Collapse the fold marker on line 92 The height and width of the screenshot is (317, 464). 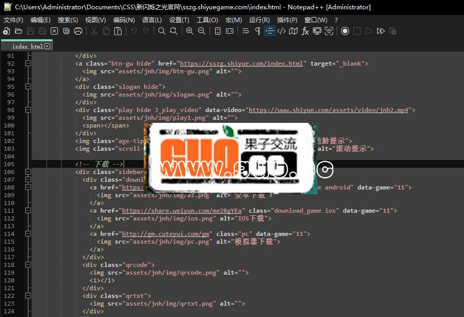(28, 63)
